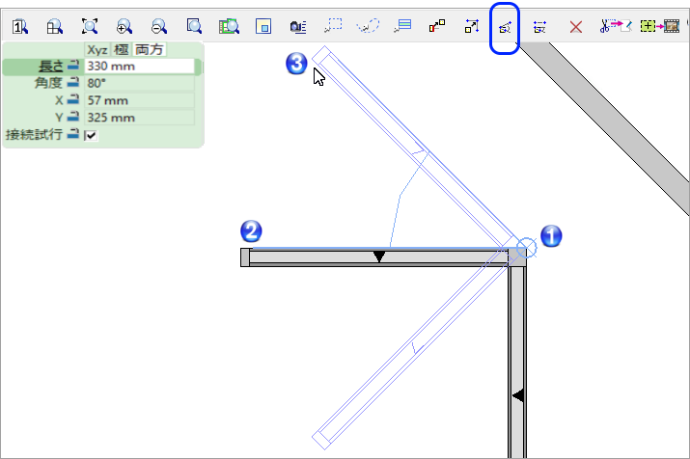Click the rotate tool icon
This screenshot has height=459, width=690.
coord(505,28)
